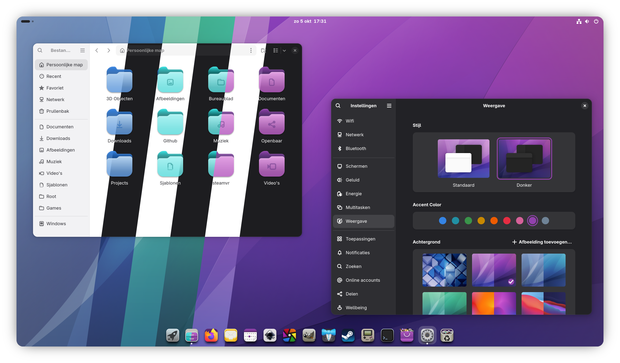Pick the red accent color
Image resolution: width=620 pixels, height=363 pixels.
pyautogui.click(x=507, y=221)
